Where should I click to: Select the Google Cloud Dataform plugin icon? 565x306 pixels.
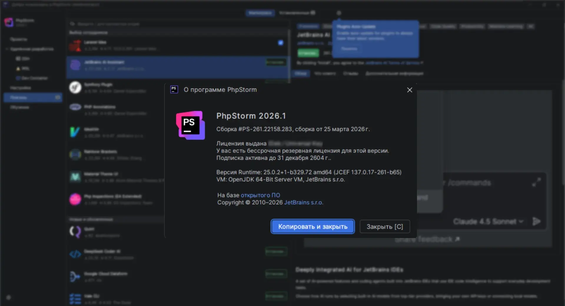75,277
